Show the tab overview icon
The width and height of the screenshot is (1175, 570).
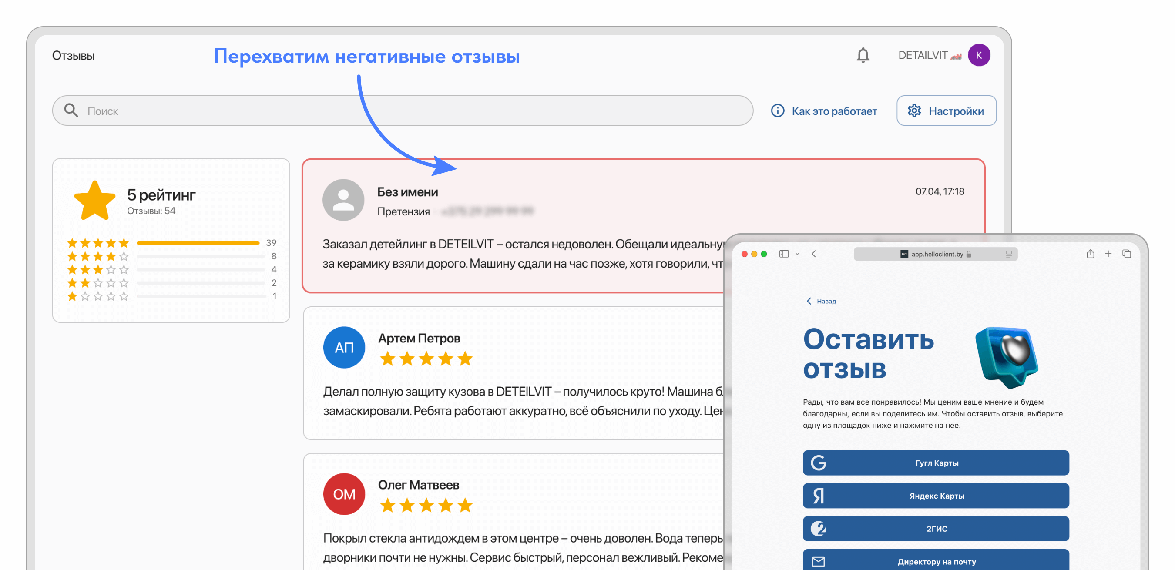1126,254
